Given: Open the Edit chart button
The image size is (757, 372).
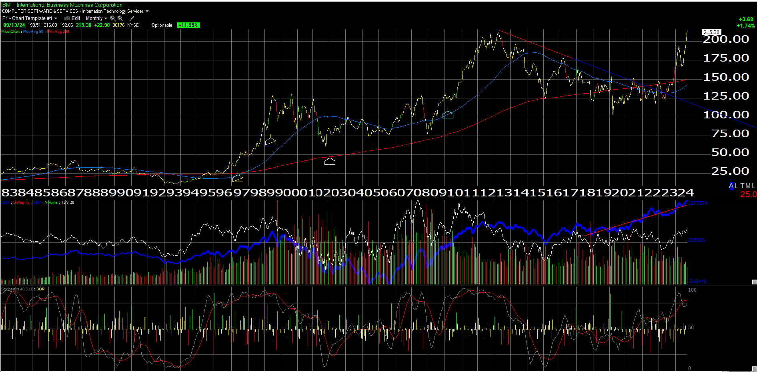Looking at the screenshot, I should click(x=76, y=18).
